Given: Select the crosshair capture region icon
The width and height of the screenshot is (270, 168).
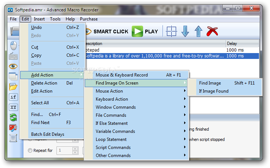Looking at the screenshot, I should [171, 31].
